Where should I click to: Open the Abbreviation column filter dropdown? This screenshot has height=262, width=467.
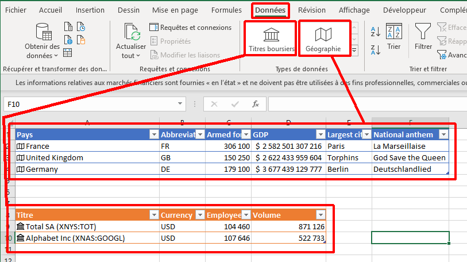200,134
